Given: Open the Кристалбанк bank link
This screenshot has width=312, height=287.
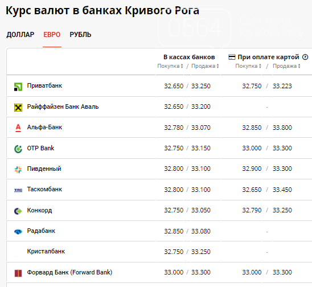Looking at the screenshot, I should [46, 251].
